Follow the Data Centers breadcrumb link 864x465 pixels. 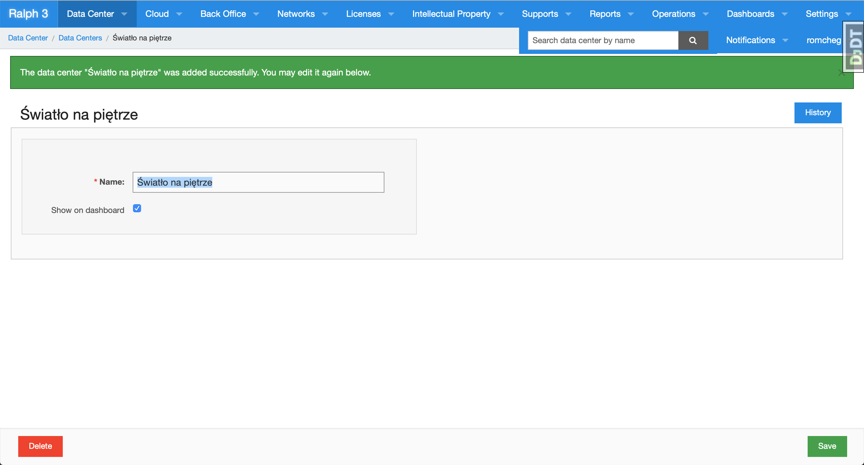[x=80, y=38]
